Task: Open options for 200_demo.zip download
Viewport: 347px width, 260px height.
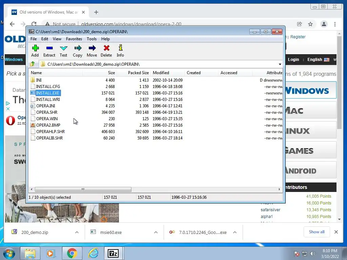Action: [x=77, y=232]
